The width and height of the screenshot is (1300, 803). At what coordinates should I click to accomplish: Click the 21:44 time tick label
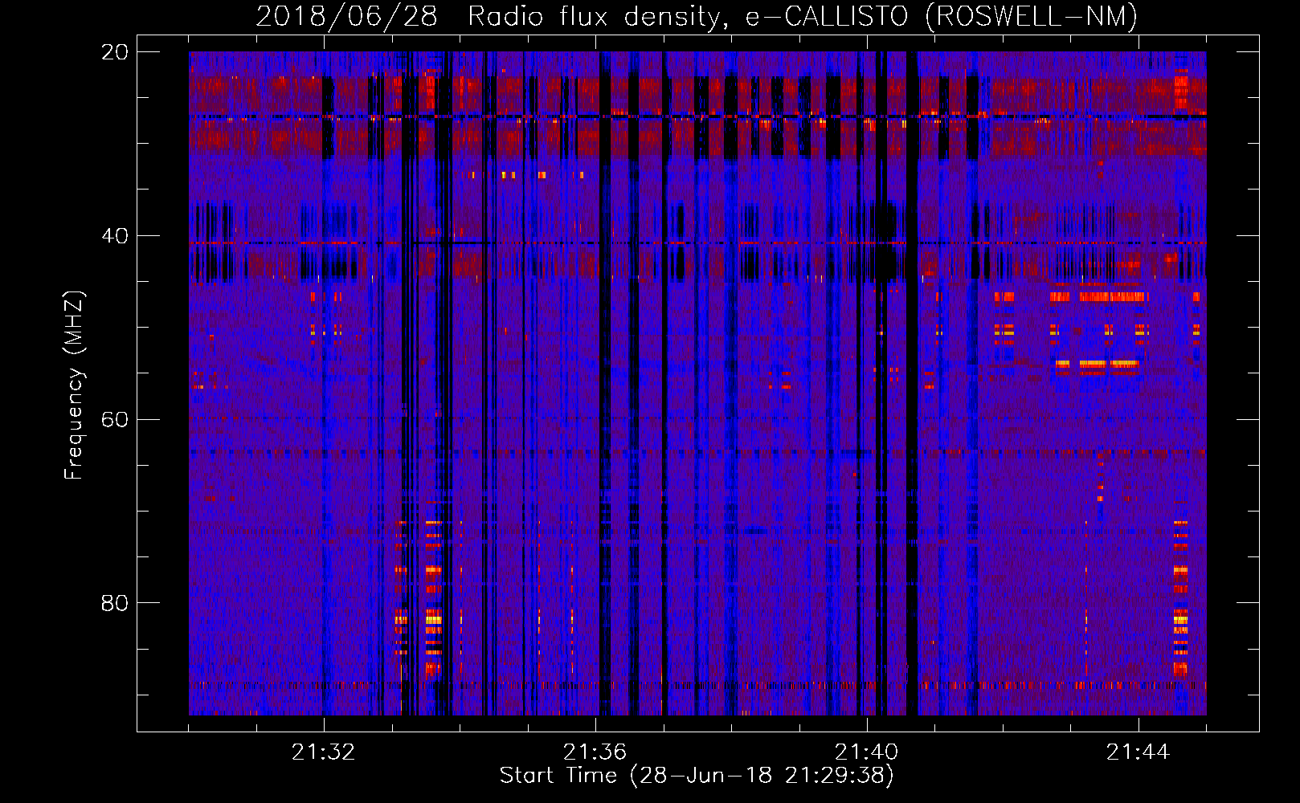[x=1138, y=752]
